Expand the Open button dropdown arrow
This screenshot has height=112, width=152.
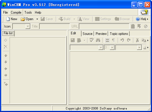click(37, 19)
